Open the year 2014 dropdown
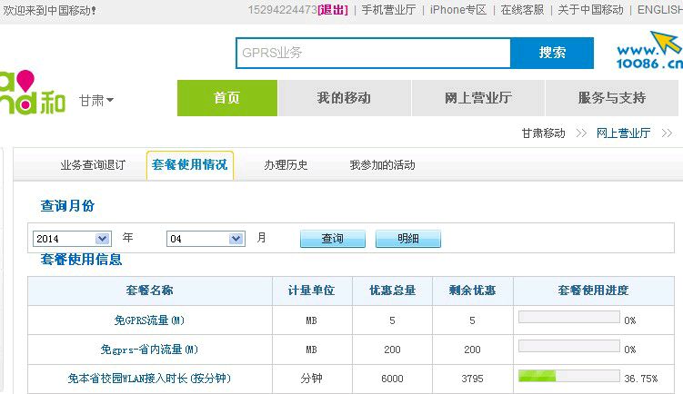683x394 pixels. pos(72,239)
